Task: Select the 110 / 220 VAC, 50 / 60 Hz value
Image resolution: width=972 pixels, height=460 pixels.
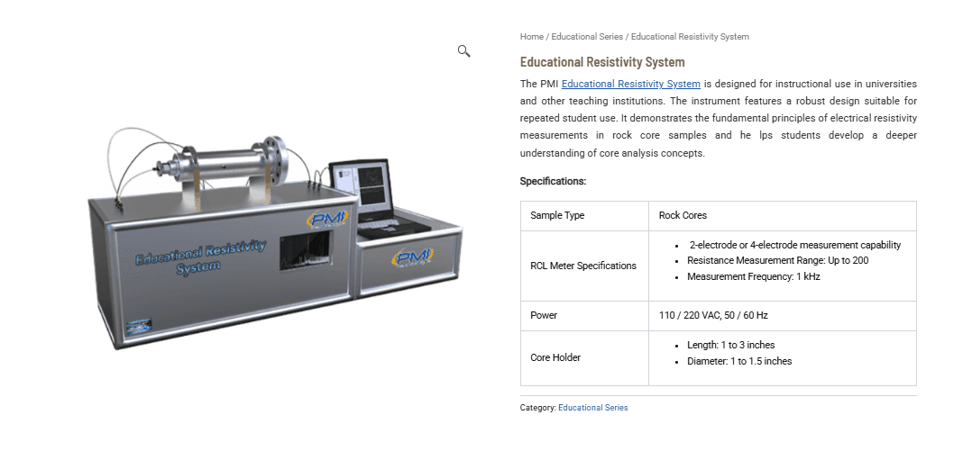Action: [x=713, y=316]
